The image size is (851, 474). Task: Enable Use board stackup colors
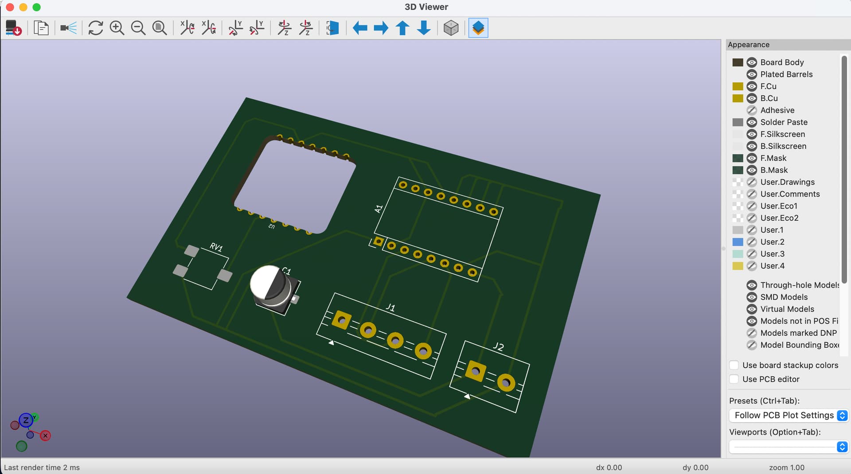(734, 365)
